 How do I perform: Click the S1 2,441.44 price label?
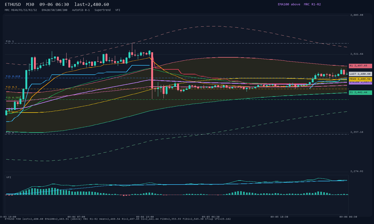[x=360, y=93]
